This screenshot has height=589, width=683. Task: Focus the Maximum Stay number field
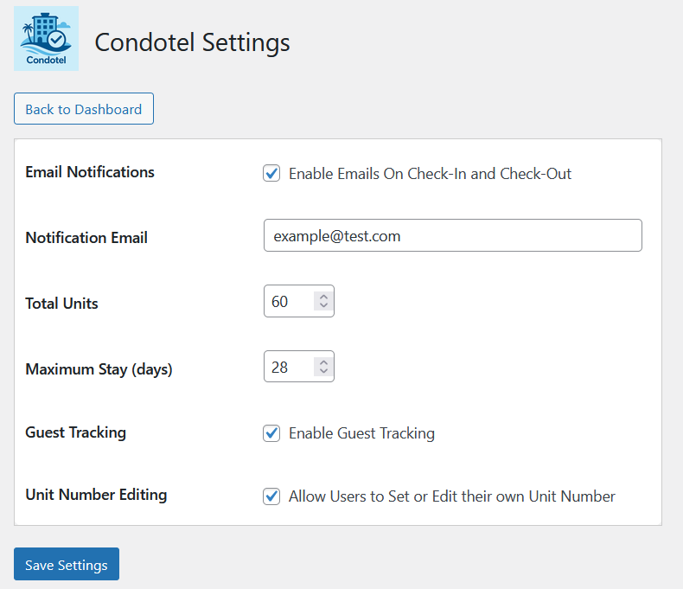coord(287,368)
